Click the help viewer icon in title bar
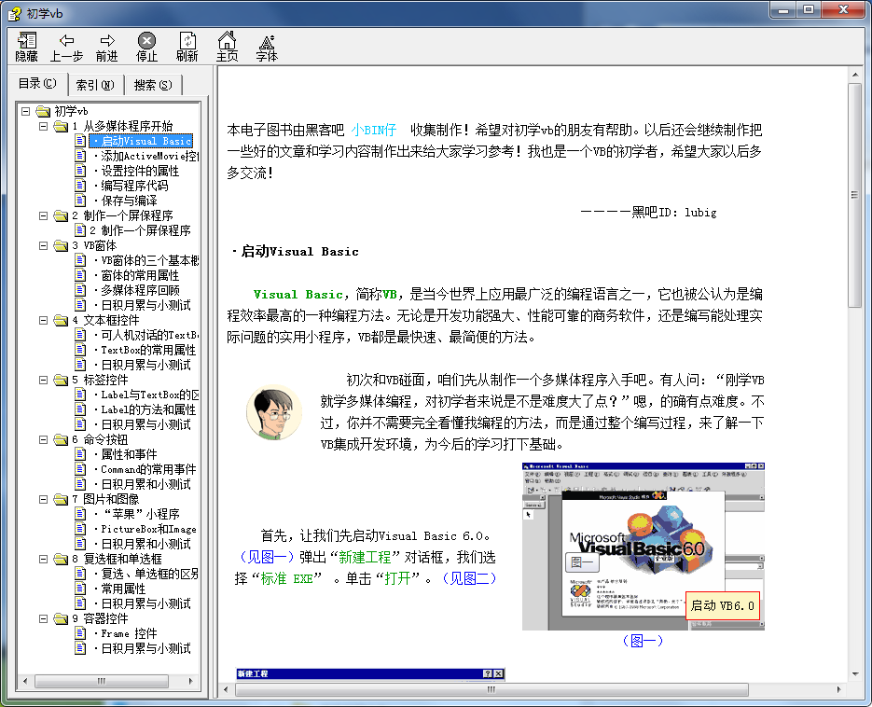This screenshot has width=872, height=707. point(14,10)
